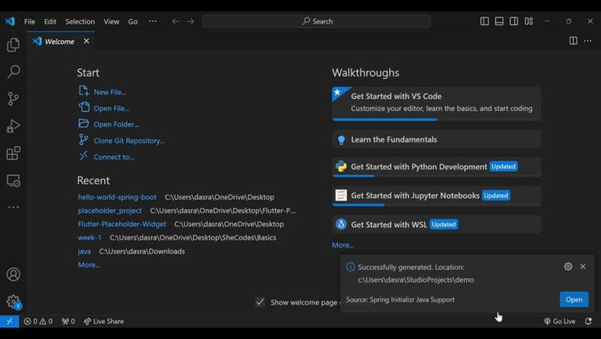Toggle the primary side bar layout button
The height and width of the screenshot is (339, 601).
pyautogui.click(x=484, y=21)
